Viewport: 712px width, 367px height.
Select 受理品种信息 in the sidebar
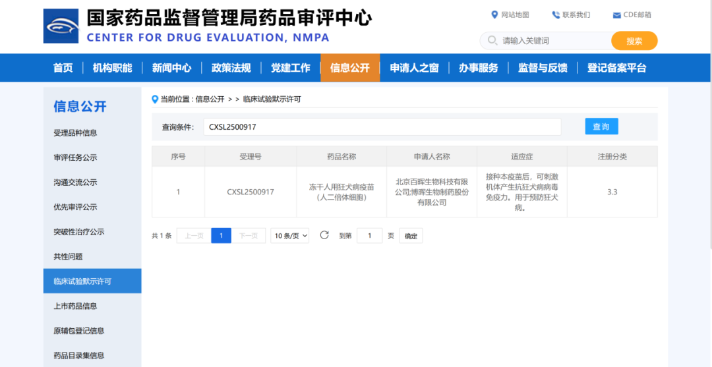(x=75, y=132)
